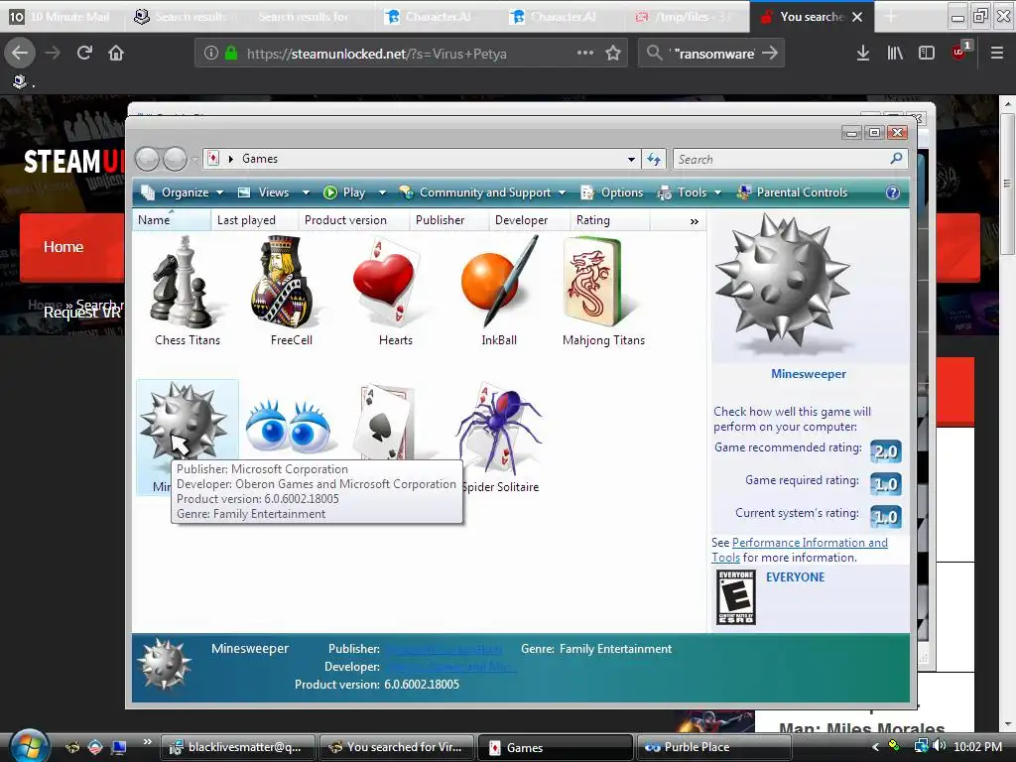Expand the Quick Launch overflow chevron
The image size is (1016, 762).
click(148, 741)
